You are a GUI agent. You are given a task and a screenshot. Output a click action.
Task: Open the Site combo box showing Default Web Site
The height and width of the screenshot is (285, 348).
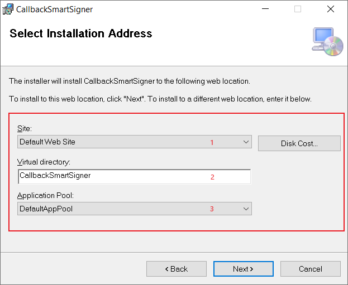[135, 142]
